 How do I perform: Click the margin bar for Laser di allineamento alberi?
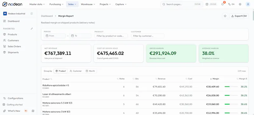[231, 95]
